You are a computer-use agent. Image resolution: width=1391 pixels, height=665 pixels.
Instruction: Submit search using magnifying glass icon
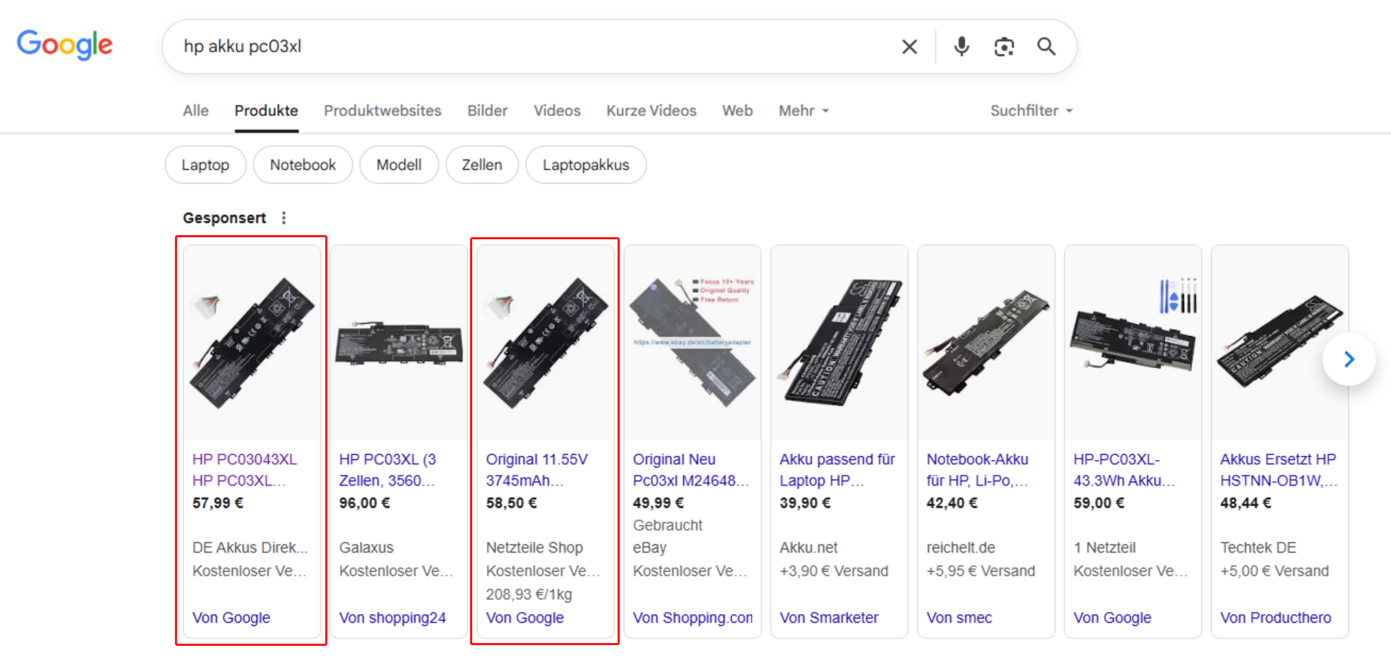point(1046,47)
